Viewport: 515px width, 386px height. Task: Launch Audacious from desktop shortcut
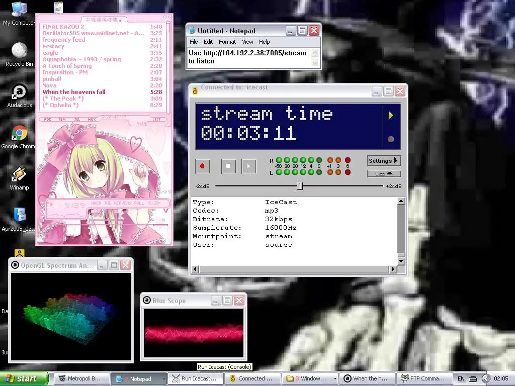click(20, 96)
